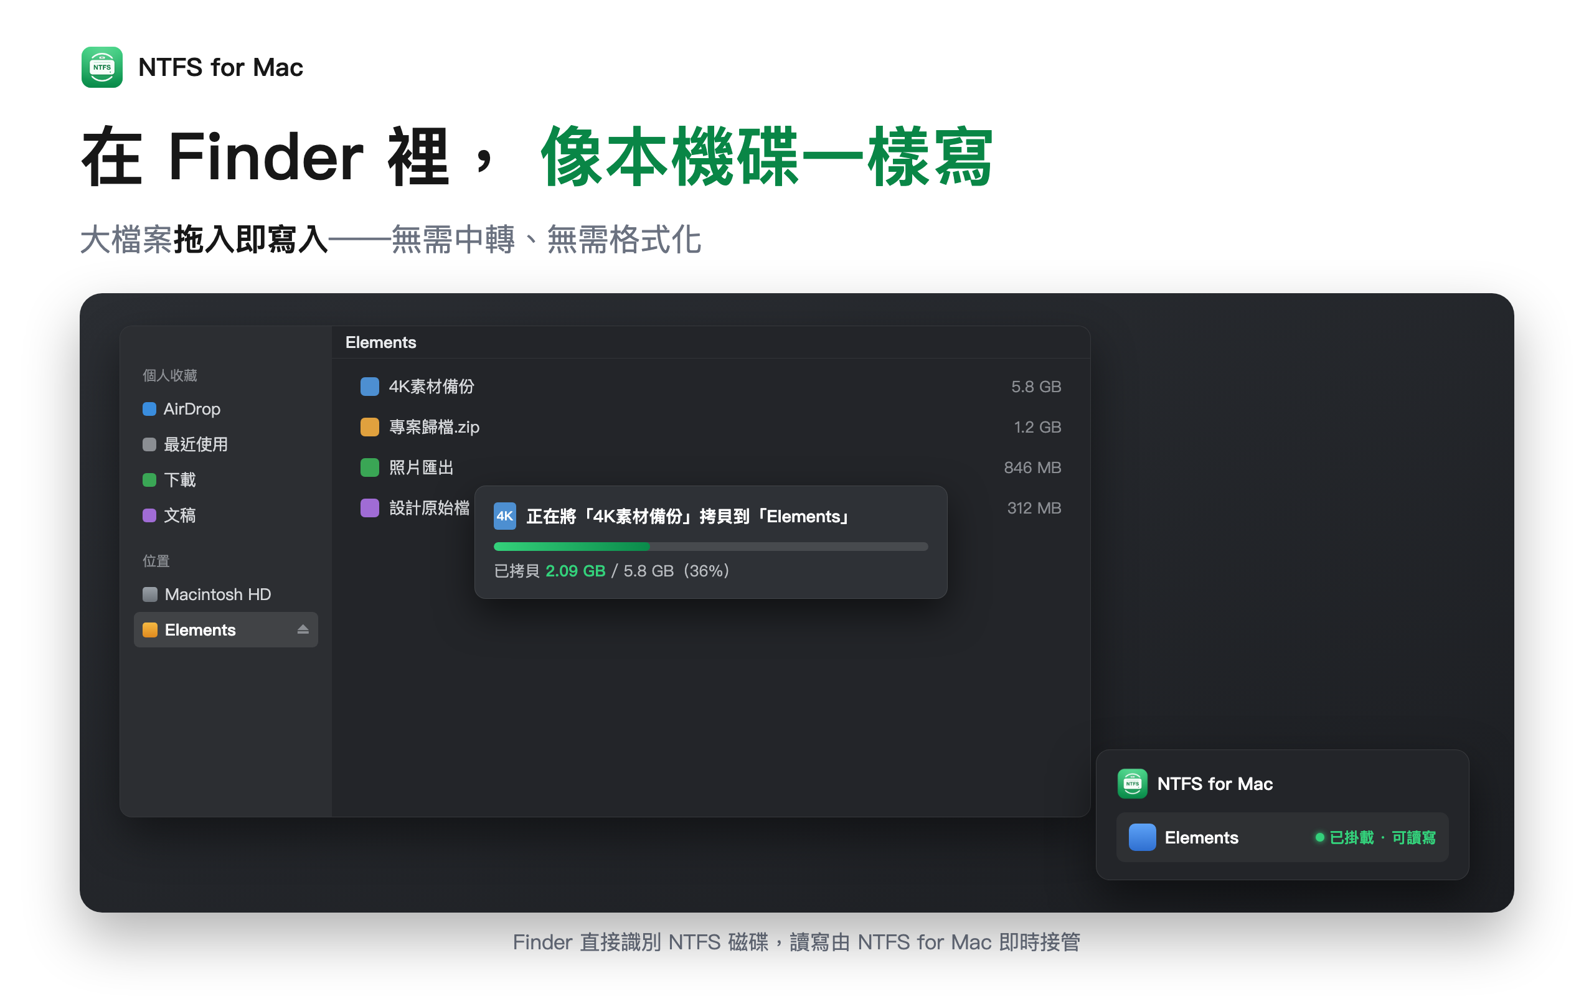Click the 5.8 GB size value in 4K素材備份 row
The height and width of the screenshot is (996, 1594).
pos(1036,387)
